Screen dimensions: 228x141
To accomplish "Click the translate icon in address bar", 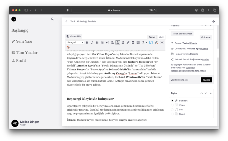I will (151, 10).
